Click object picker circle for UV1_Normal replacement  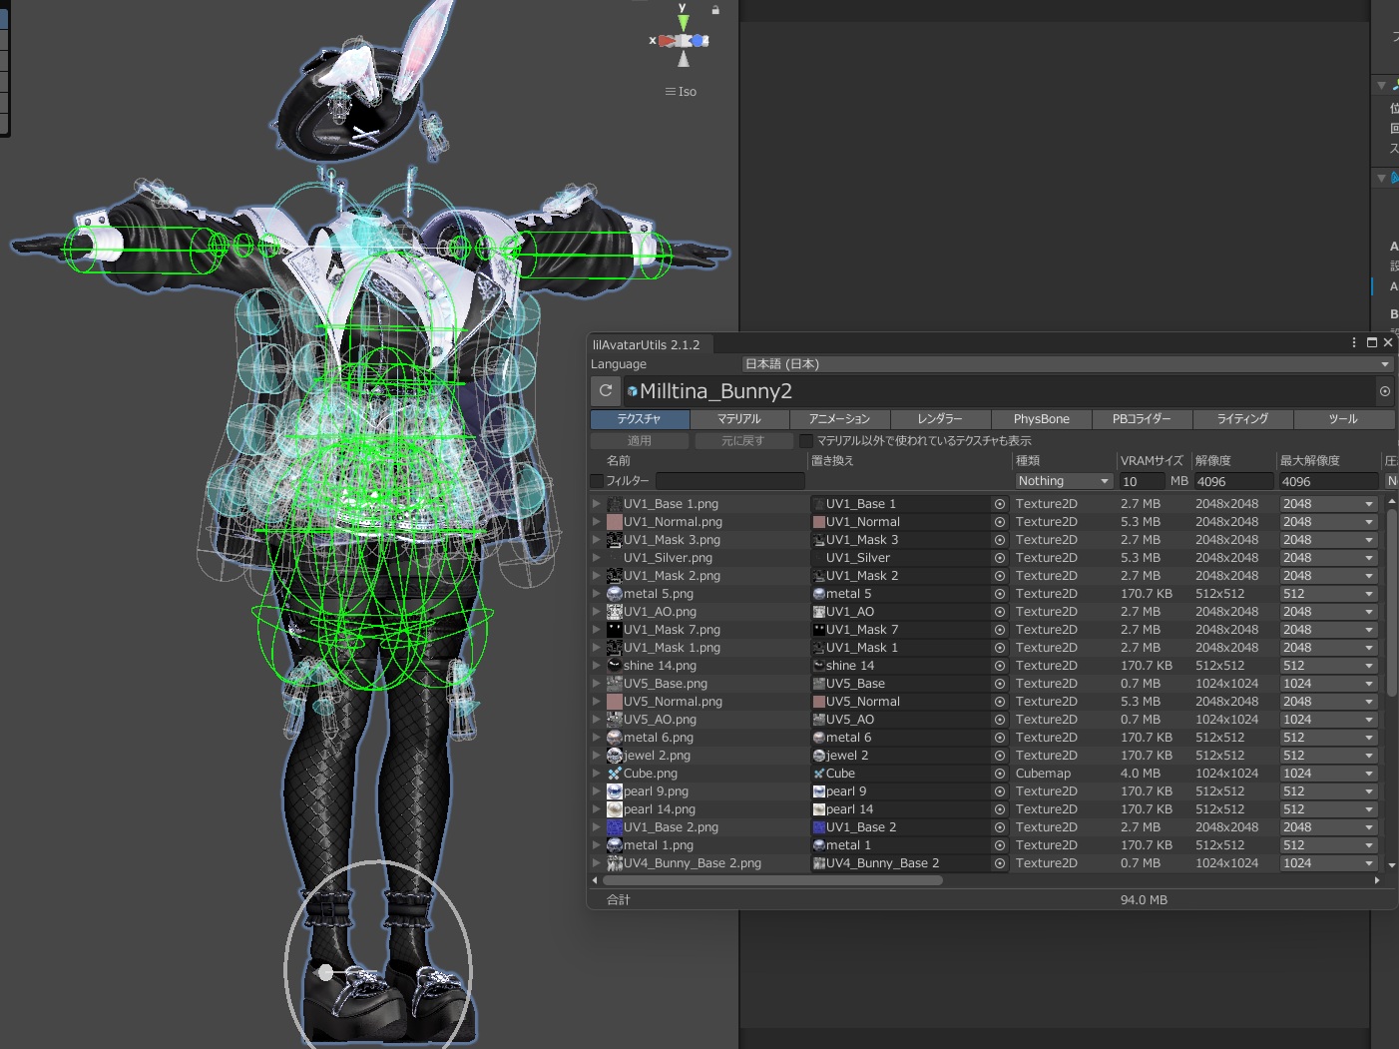click(x=999, y=522)
